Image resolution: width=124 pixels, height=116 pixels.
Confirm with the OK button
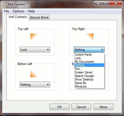(x=59, y=107)
